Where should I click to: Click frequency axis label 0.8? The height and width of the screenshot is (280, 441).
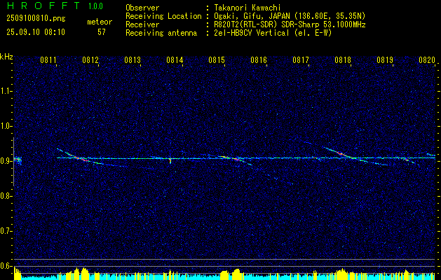6,196
